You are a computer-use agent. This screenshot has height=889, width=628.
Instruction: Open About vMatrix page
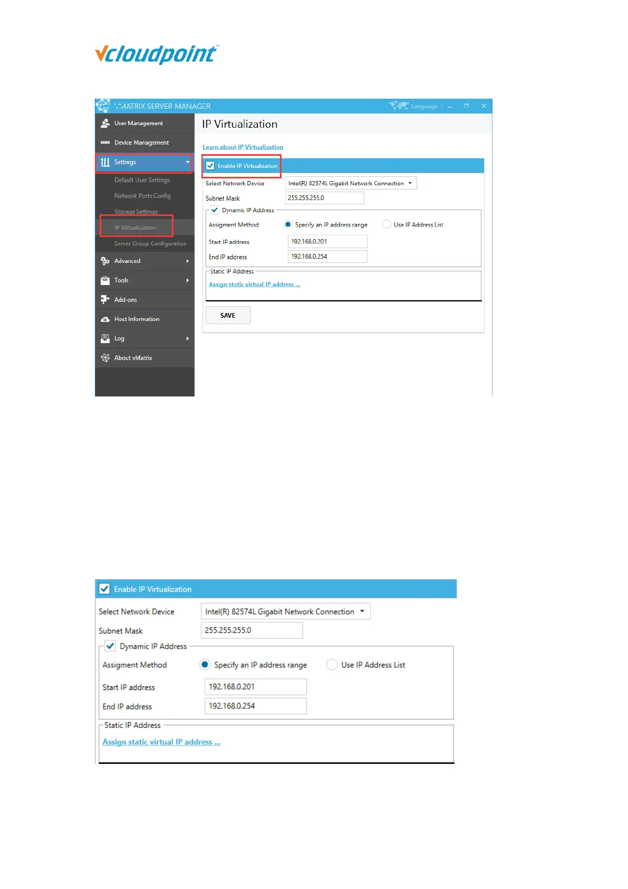click(x=145, y=358)
